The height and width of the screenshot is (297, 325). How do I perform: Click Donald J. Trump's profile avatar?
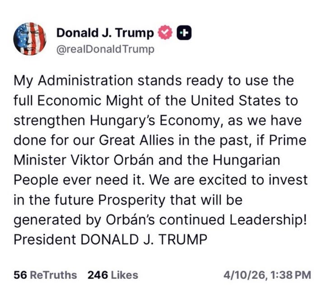click(30, 39)
